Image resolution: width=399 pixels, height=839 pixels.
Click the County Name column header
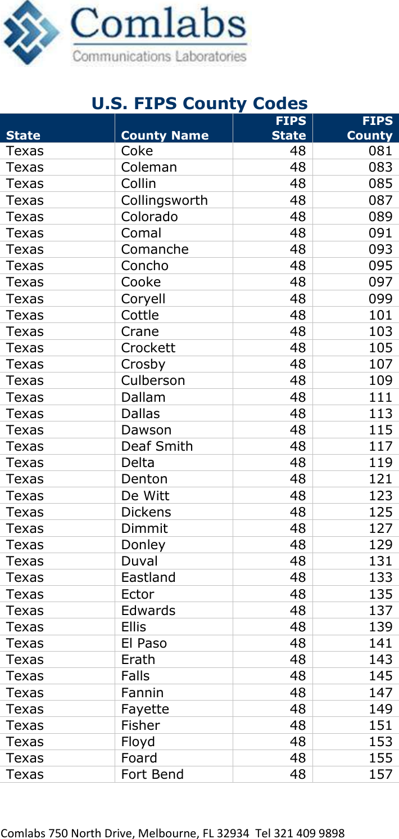(x=165, y=135)
